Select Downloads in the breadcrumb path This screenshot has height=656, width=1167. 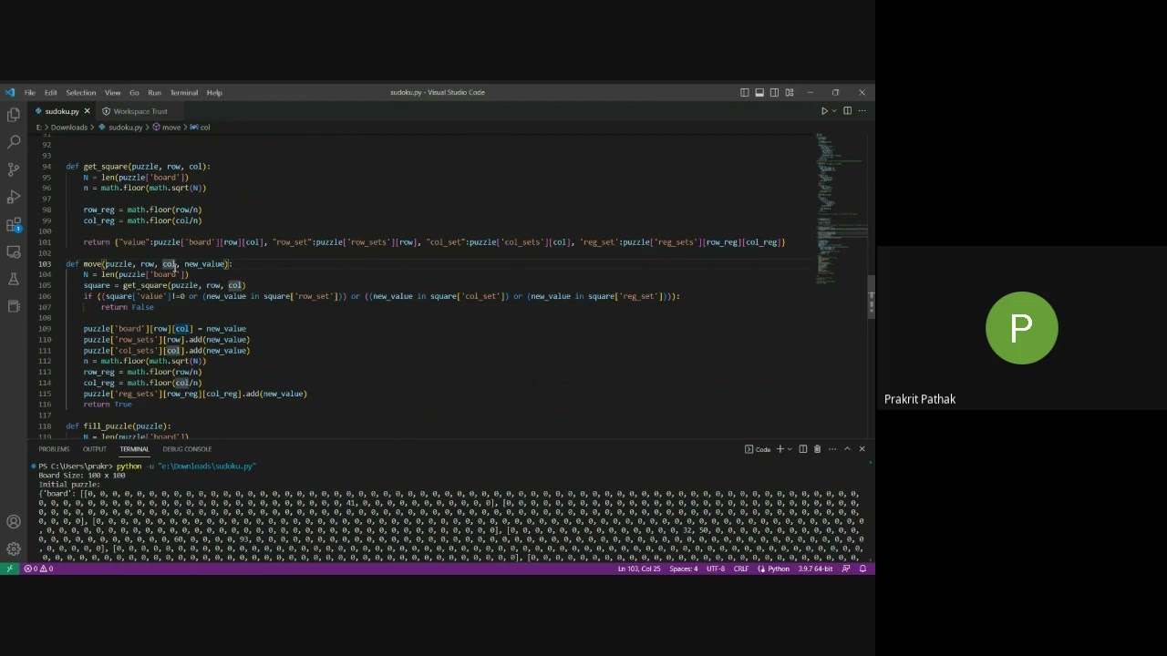(x=69, y=128)
